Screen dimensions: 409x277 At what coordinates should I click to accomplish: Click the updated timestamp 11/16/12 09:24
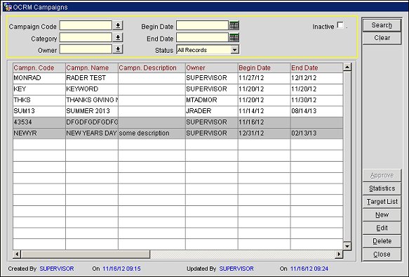click(x=309, y=269)
